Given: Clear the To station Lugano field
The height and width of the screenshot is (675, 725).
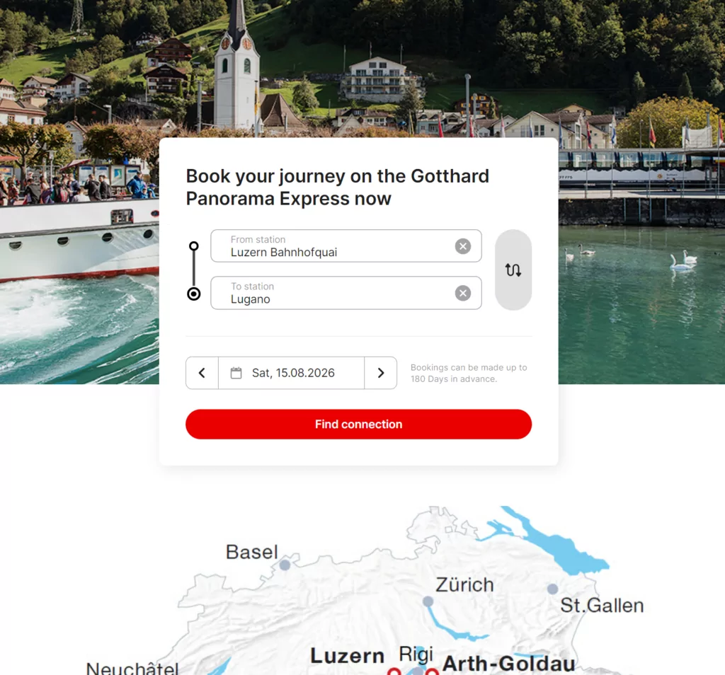Looking at the screenshot, I should (x=463, y=293).
